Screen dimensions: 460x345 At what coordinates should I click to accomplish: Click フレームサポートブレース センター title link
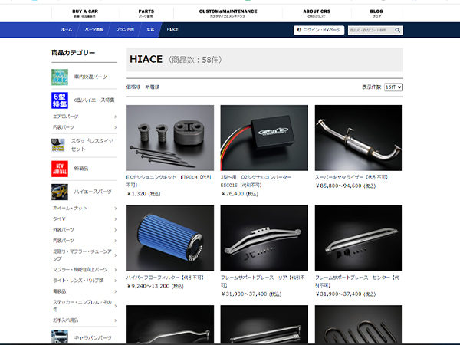pos(357,281)
